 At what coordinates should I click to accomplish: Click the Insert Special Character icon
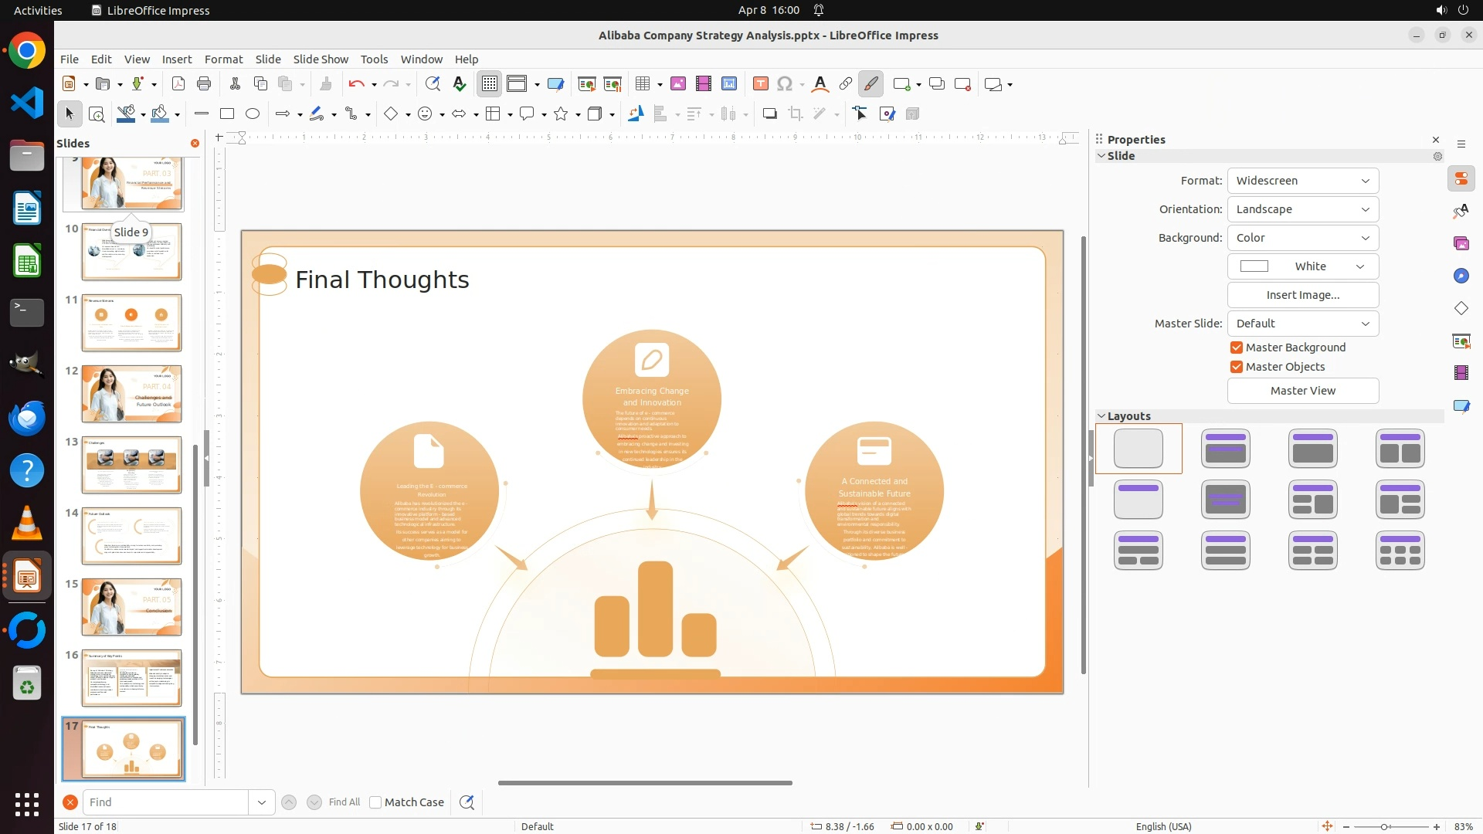click(785, 84)
